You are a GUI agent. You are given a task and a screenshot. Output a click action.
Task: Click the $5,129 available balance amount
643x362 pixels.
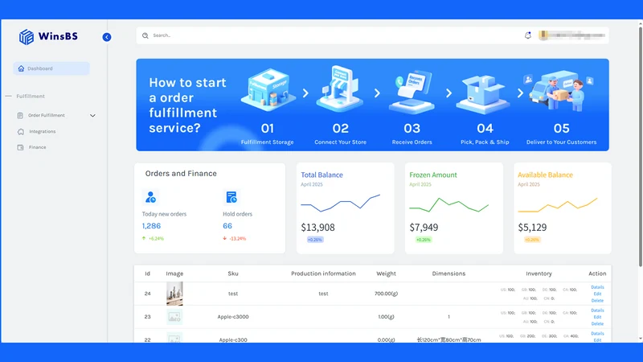[532, 228]
